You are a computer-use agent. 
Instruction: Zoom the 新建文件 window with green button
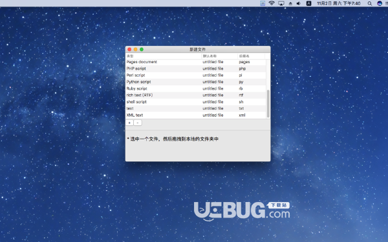(x=142, y=50)
